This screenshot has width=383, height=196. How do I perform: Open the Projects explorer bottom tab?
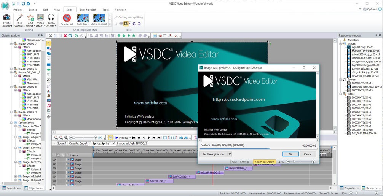click(x=12, y=188)
